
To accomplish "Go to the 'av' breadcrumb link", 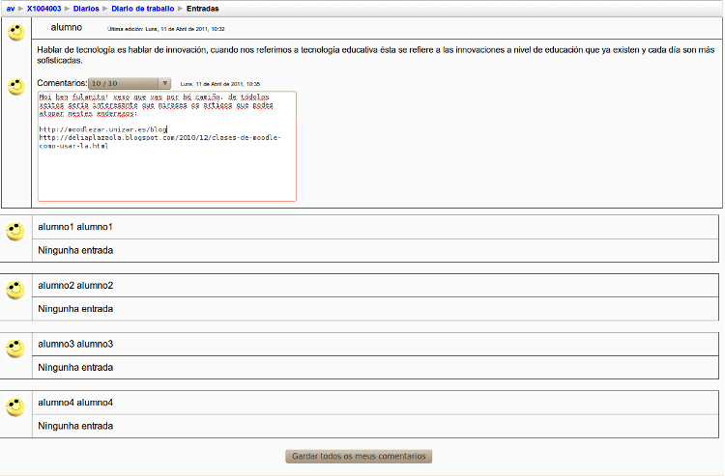I will click(x=10, y=8).
